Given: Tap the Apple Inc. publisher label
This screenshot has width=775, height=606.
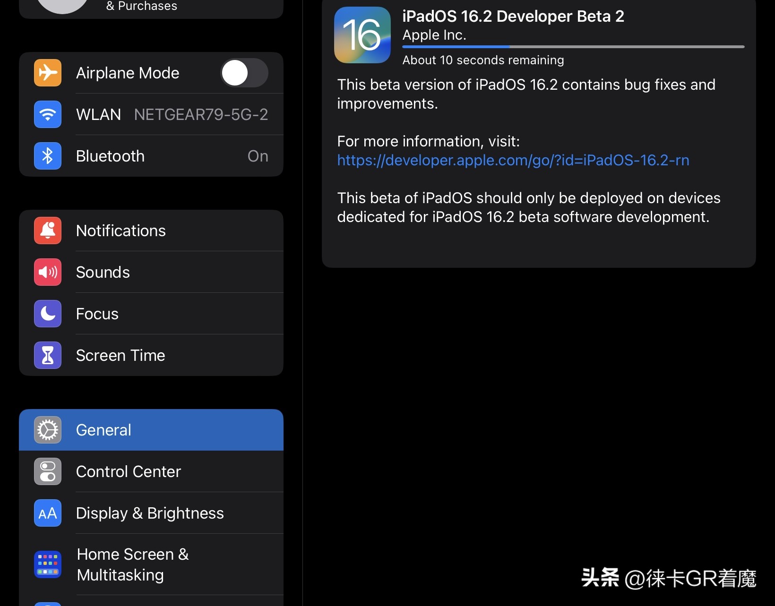Looking at the screenshot, I should click(434, 35).
